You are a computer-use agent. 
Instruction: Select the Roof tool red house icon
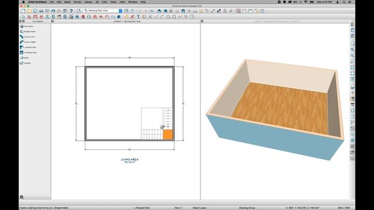(x=83, y=17)
